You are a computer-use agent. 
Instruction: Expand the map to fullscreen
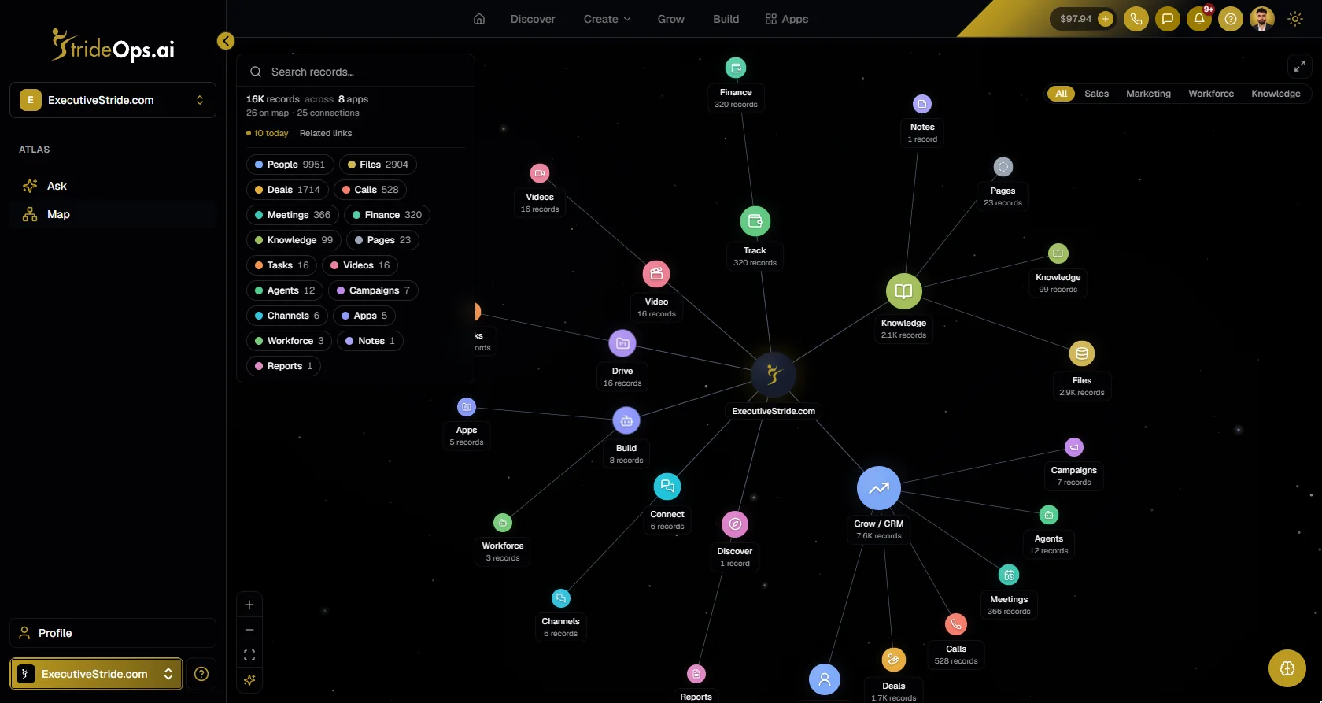pos(1300,66)
